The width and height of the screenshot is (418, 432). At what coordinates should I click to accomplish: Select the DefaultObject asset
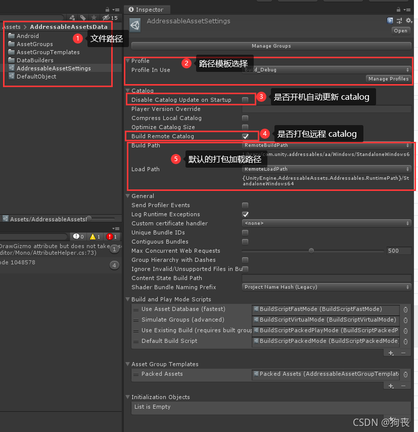pyautogui.click(x=36, y=76)
